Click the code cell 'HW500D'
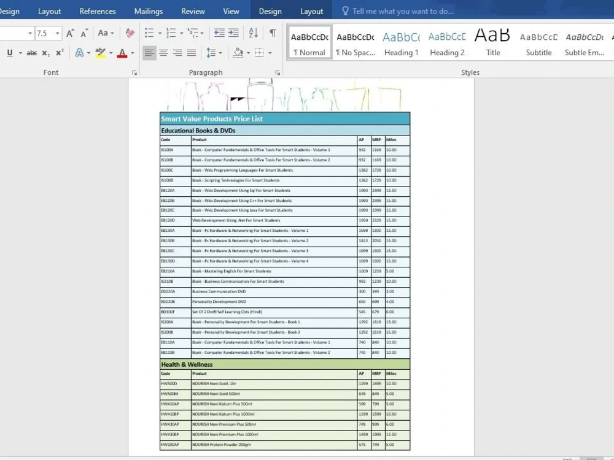This screenshot has width=614, height=460. [176, 383]
